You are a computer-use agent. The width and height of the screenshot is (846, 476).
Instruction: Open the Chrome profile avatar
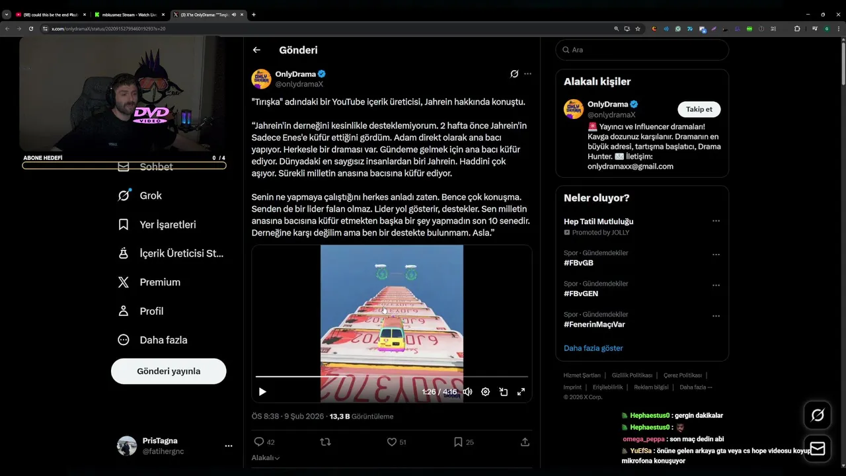tap(827, 29)
